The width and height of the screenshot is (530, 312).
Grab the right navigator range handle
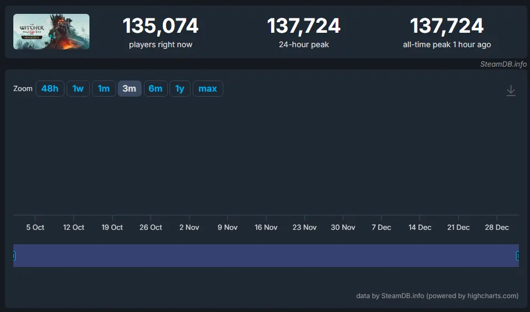pos(517,256)
